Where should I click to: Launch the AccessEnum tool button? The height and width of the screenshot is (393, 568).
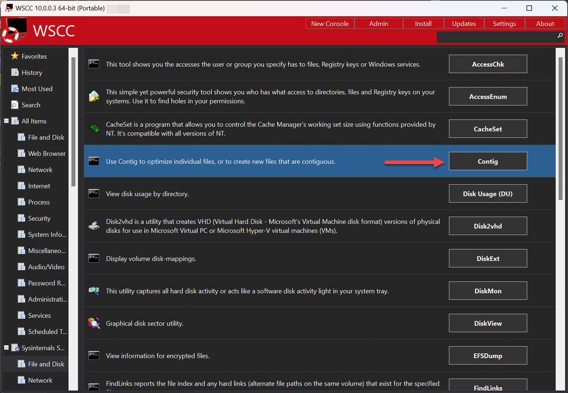tap(488, 97)
